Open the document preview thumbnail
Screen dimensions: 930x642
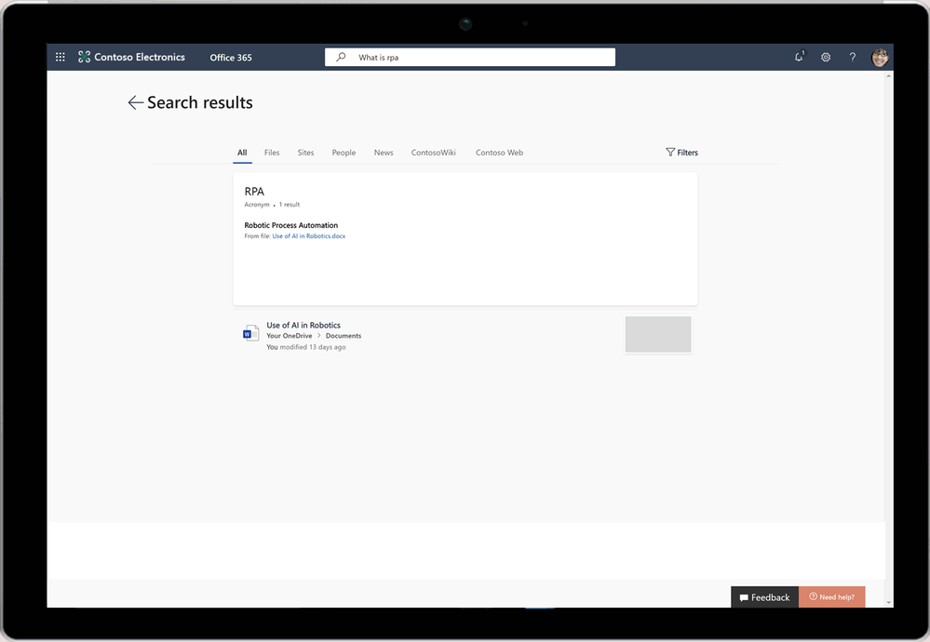click(658, 334)
